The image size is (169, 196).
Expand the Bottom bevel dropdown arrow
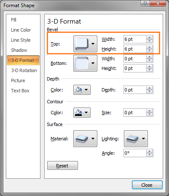coord(93,63)
